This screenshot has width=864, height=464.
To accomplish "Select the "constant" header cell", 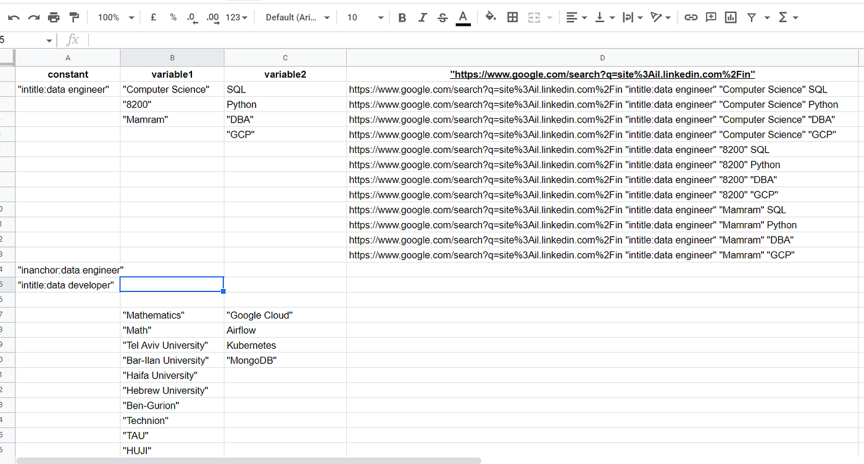I will click(68, 75).
